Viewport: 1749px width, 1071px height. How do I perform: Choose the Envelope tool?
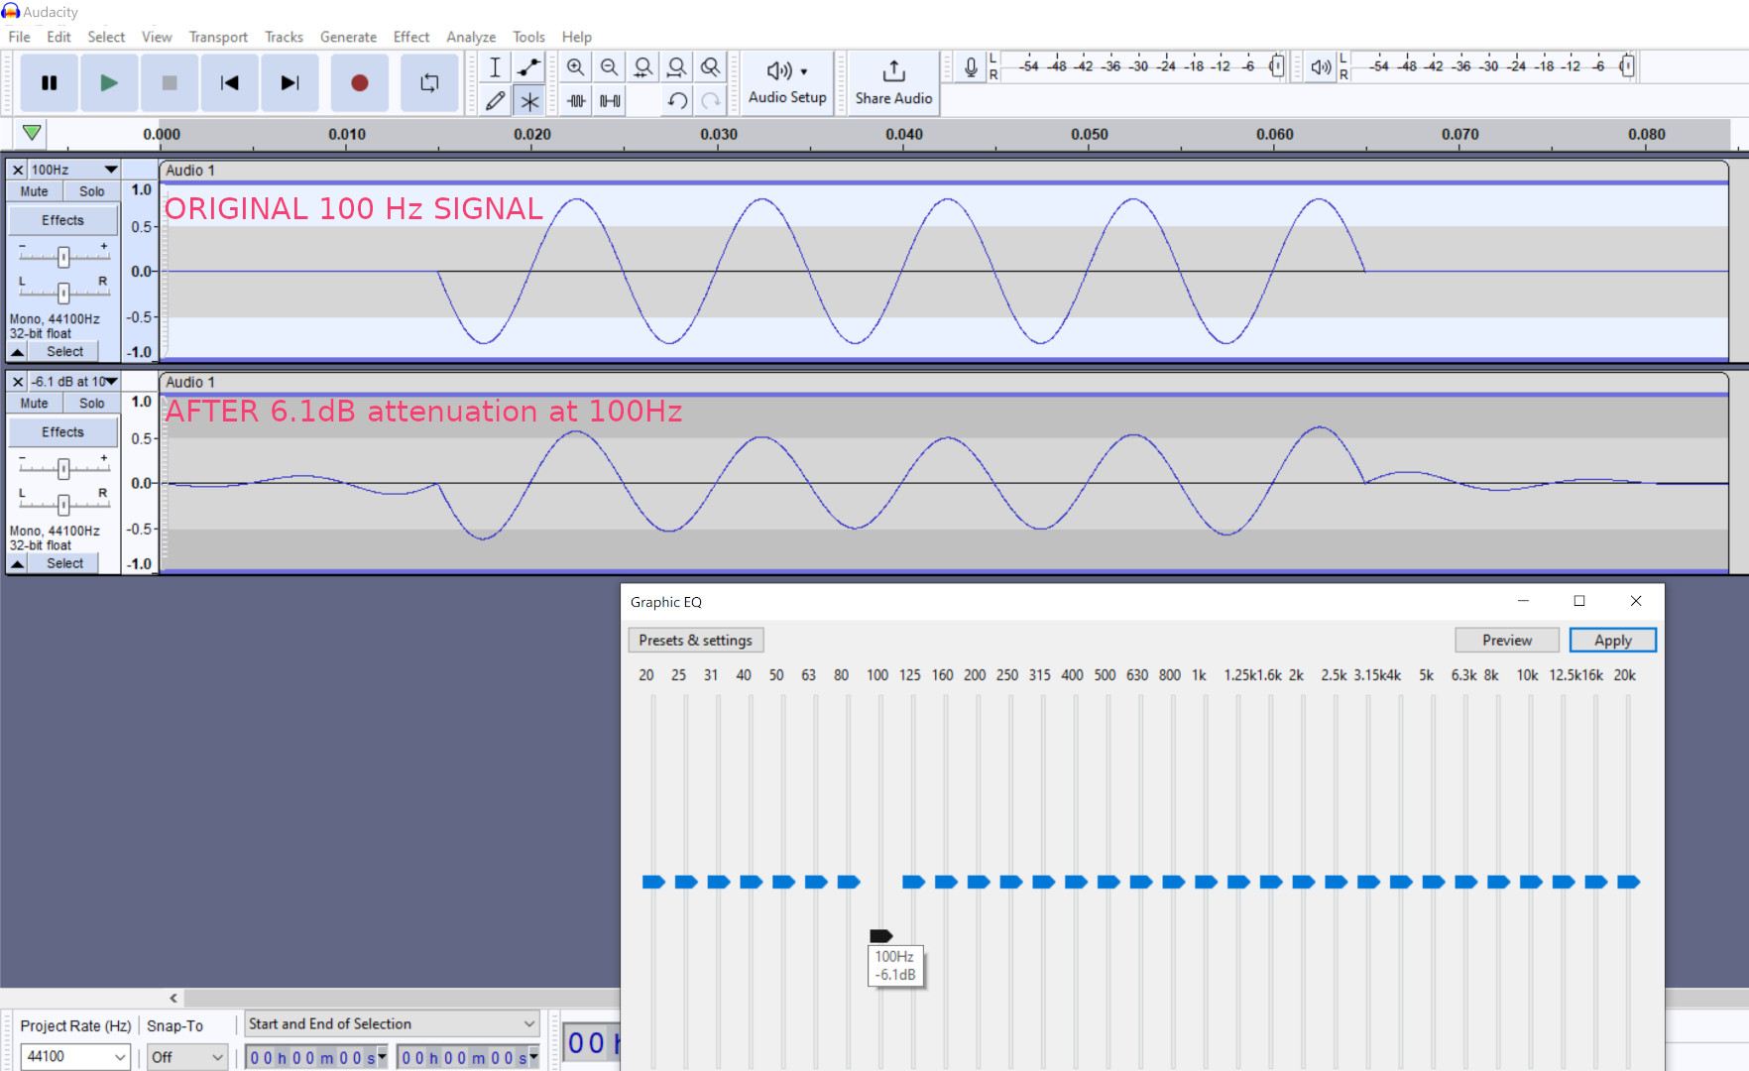(x=528, y=67)
